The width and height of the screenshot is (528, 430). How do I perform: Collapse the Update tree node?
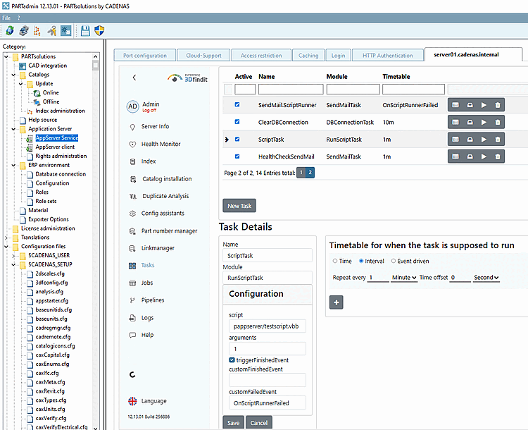(x=20, y=84)
